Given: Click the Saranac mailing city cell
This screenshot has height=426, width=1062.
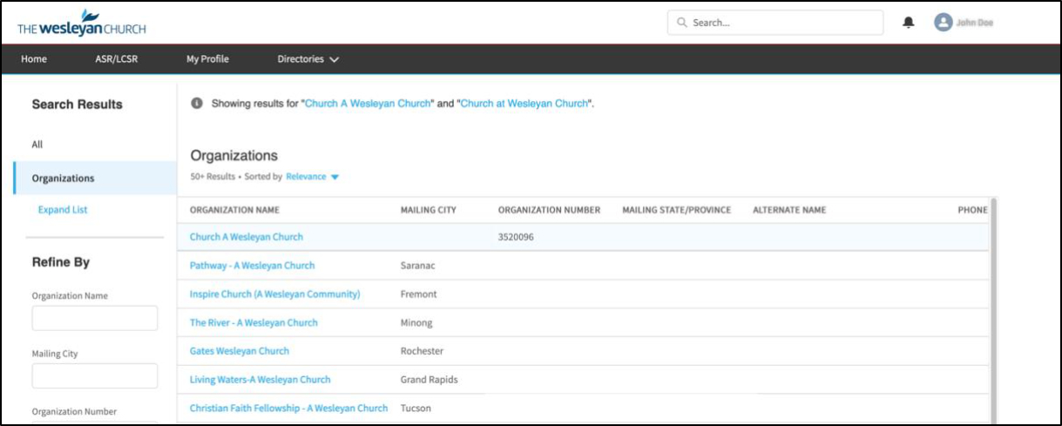Looking at the screenshot, I should 418,266.
